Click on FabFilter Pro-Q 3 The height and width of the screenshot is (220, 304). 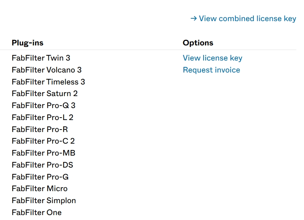click(x=44, y=106)
